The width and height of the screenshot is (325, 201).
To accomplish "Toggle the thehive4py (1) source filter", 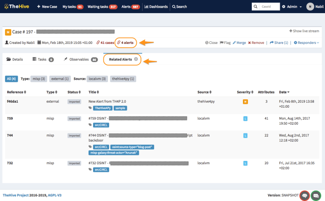I will [x=123, y=79].
